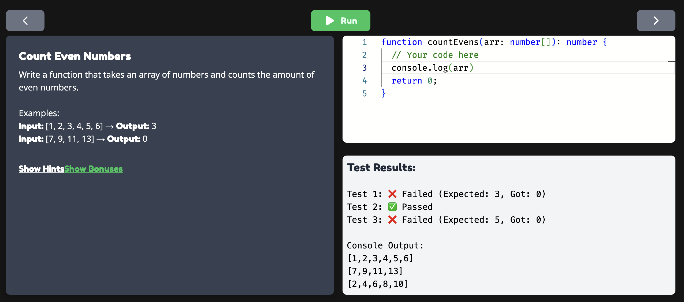This screenshot has height=302, width=684.
Task: Click line number 1 in editor gutter
Action: point(364,42)
